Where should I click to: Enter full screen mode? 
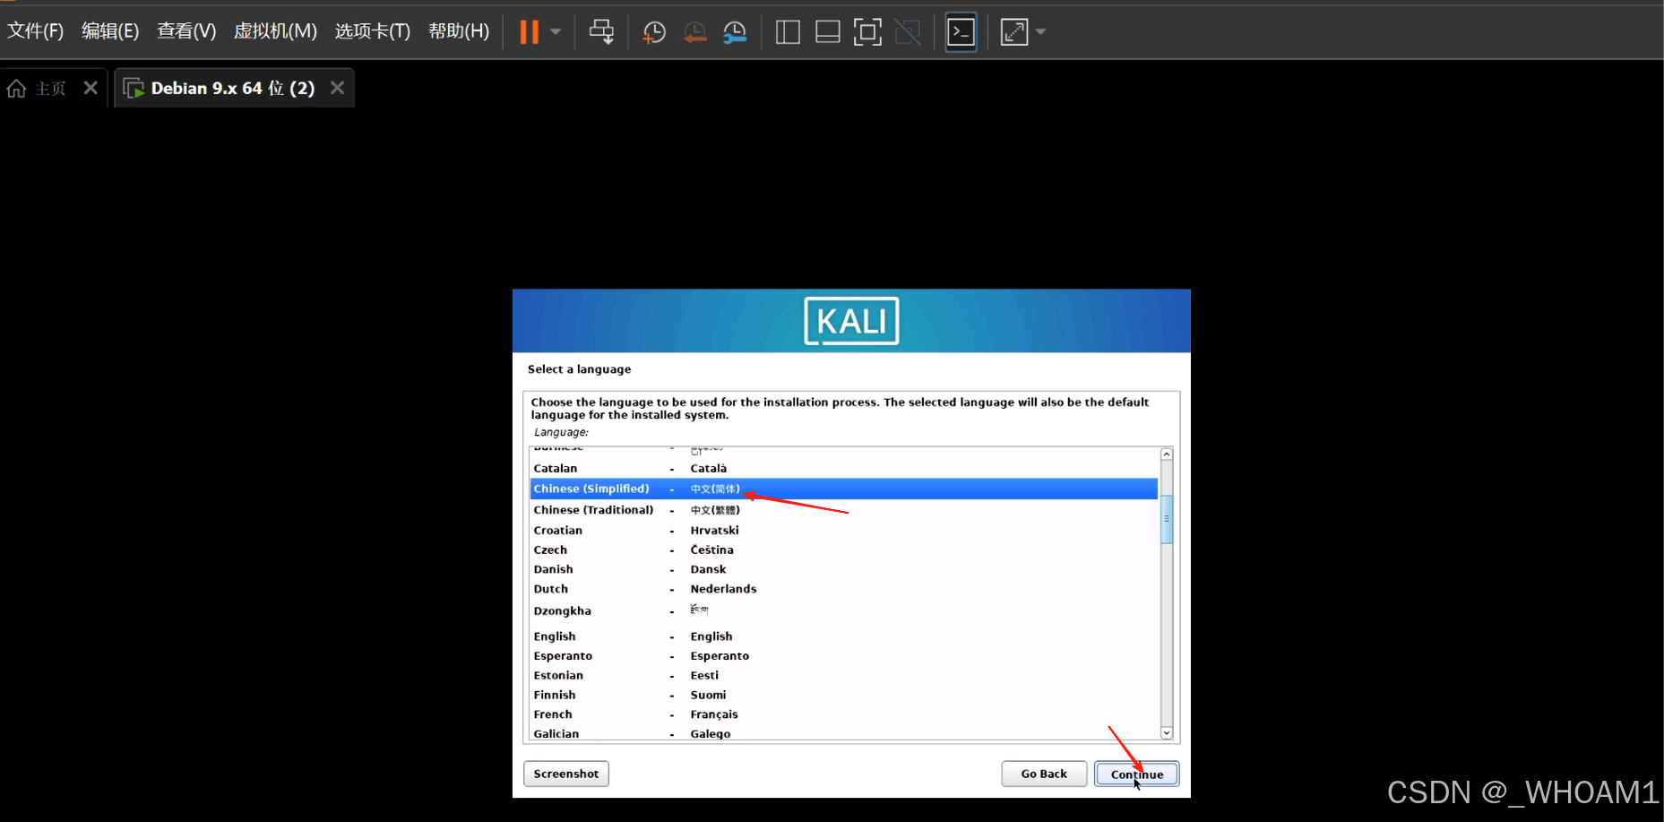(x=867, y=32)
